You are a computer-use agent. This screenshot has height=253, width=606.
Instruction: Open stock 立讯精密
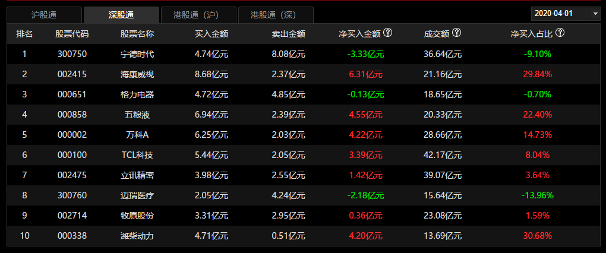click(137, 175)
